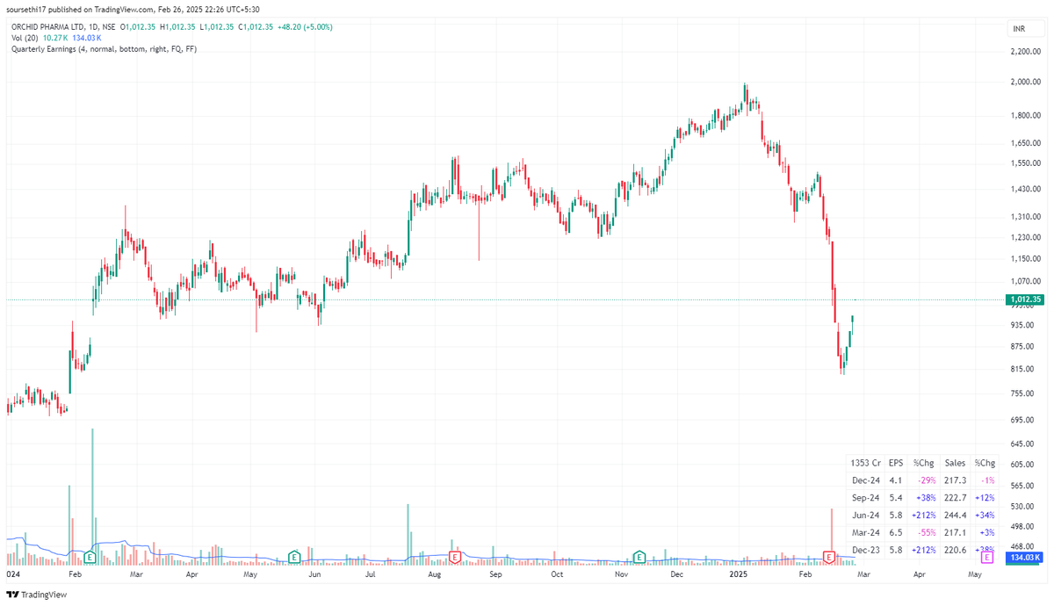Click the 1,550.00 price axis label
Viewport: 1054px width, 606px height.
(x=1025, y=164)
